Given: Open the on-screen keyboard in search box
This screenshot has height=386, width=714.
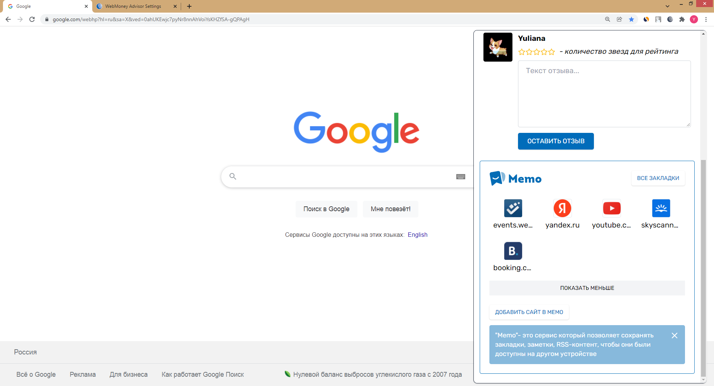Looking at the screenshot, I should click(x=461, y=177).
